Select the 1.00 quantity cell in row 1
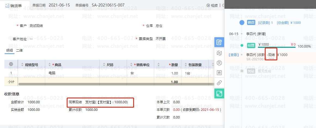This screenshot has height=128, width=316. coord(168,73)
